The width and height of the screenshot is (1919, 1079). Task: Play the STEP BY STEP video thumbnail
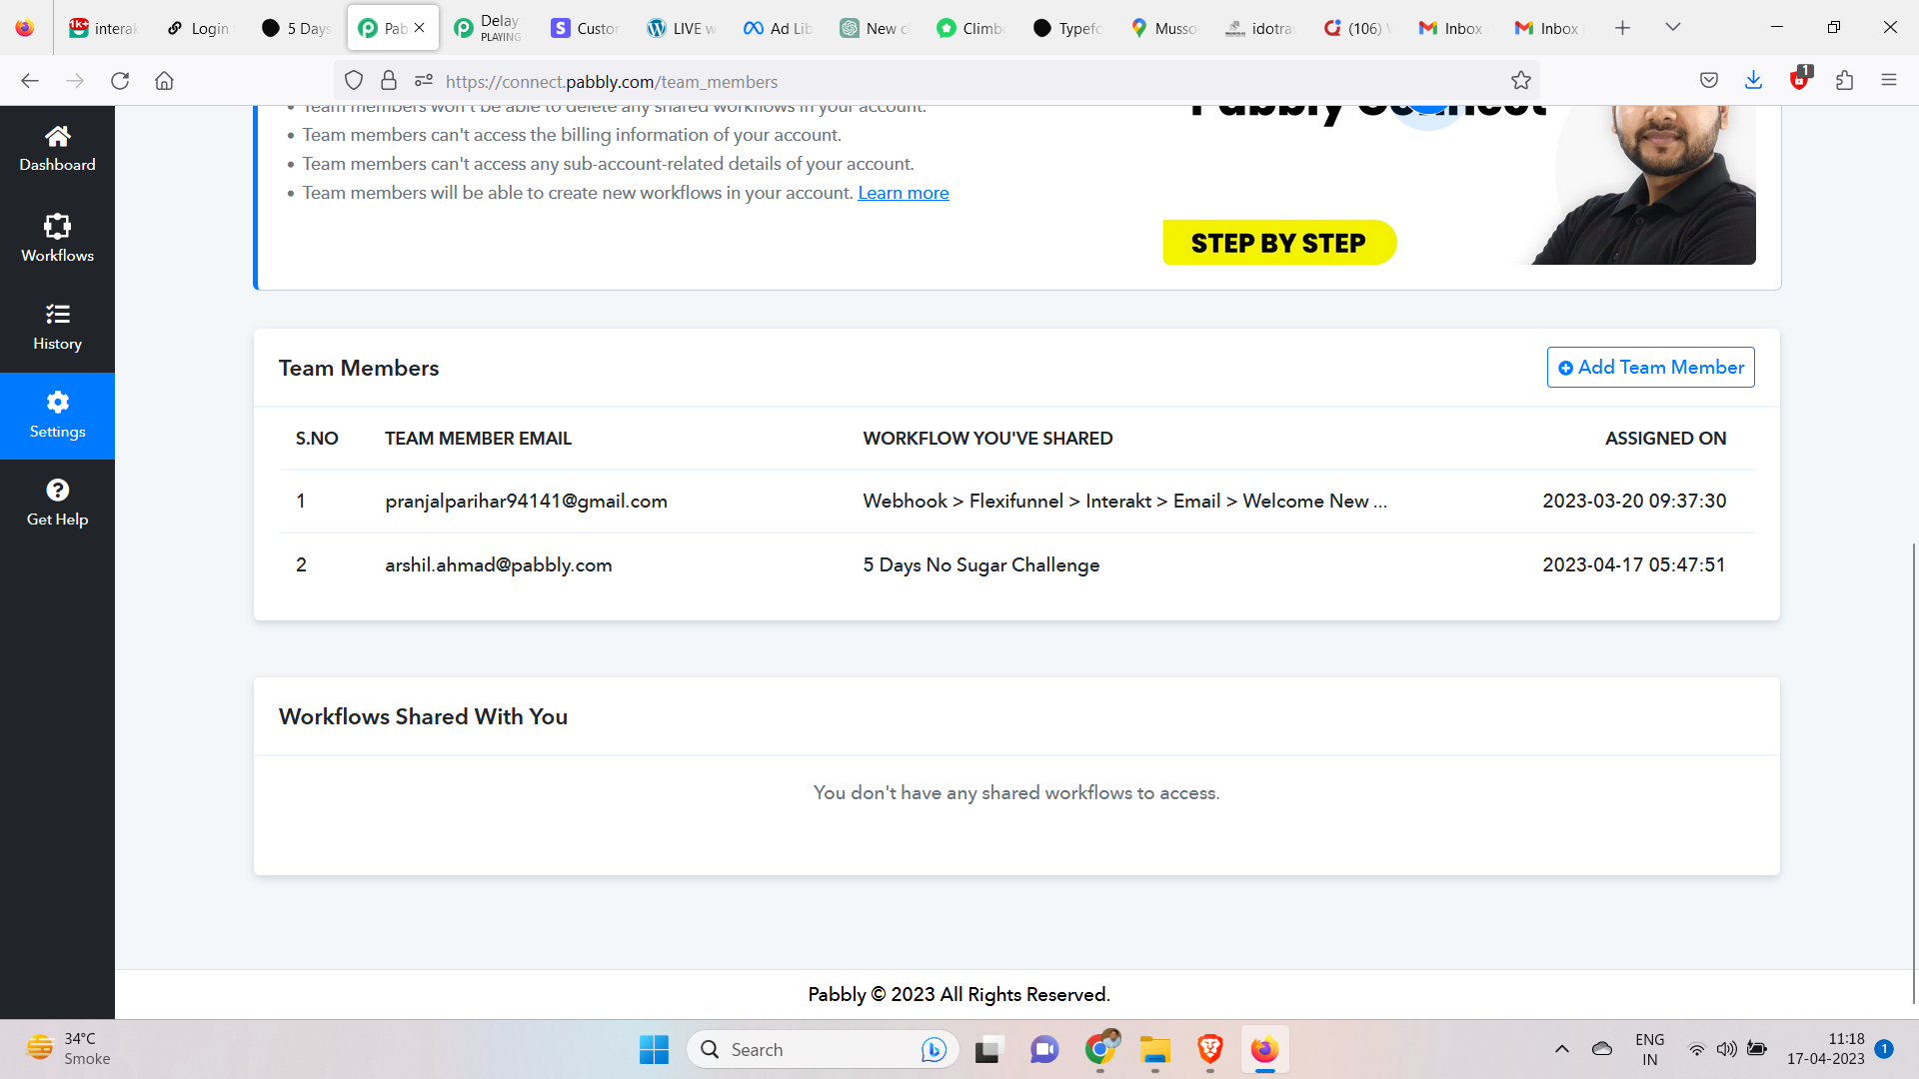(1458, 185)
